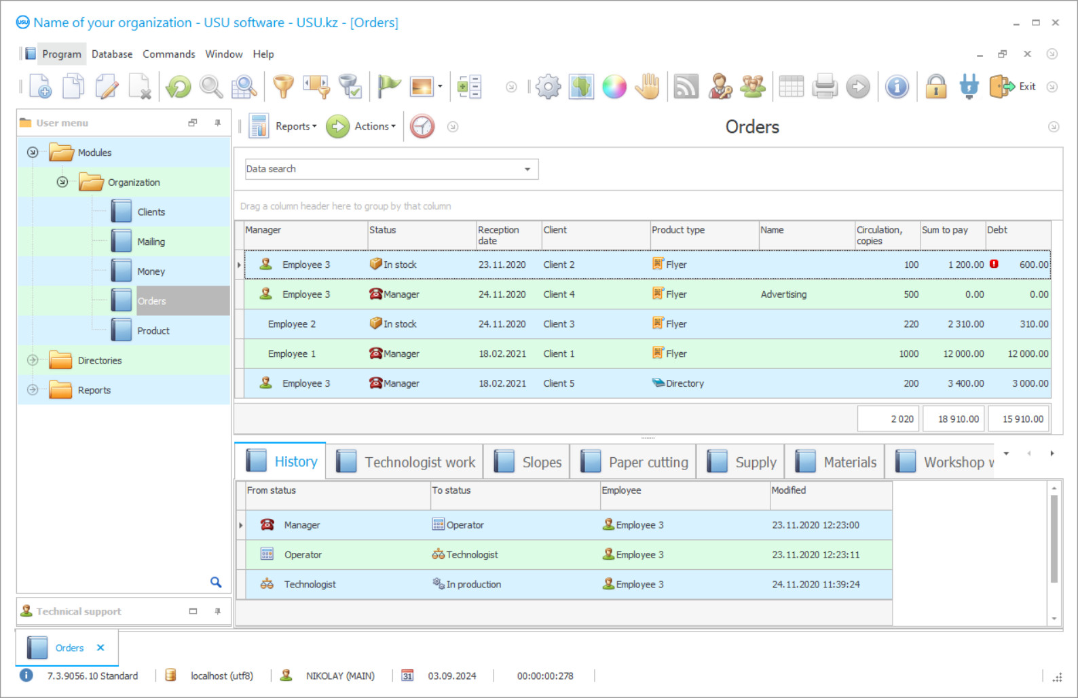Image resolution: width=1078 pixels, height=698 pixels.
Task: Open the color wheel theme picker
Action: 614,87
